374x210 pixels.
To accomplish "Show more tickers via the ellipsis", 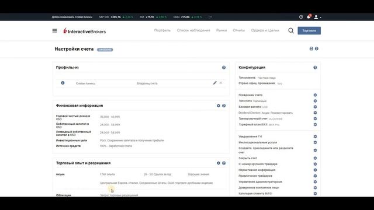I will [x=210, y=17].
